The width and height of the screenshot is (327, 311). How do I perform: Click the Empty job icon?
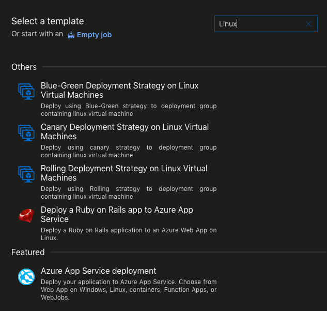[x=71, y=35]
